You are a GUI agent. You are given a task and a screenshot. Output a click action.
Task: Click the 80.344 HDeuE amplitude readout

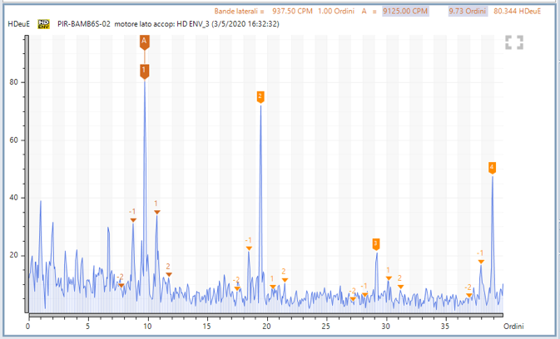point(517,12)
